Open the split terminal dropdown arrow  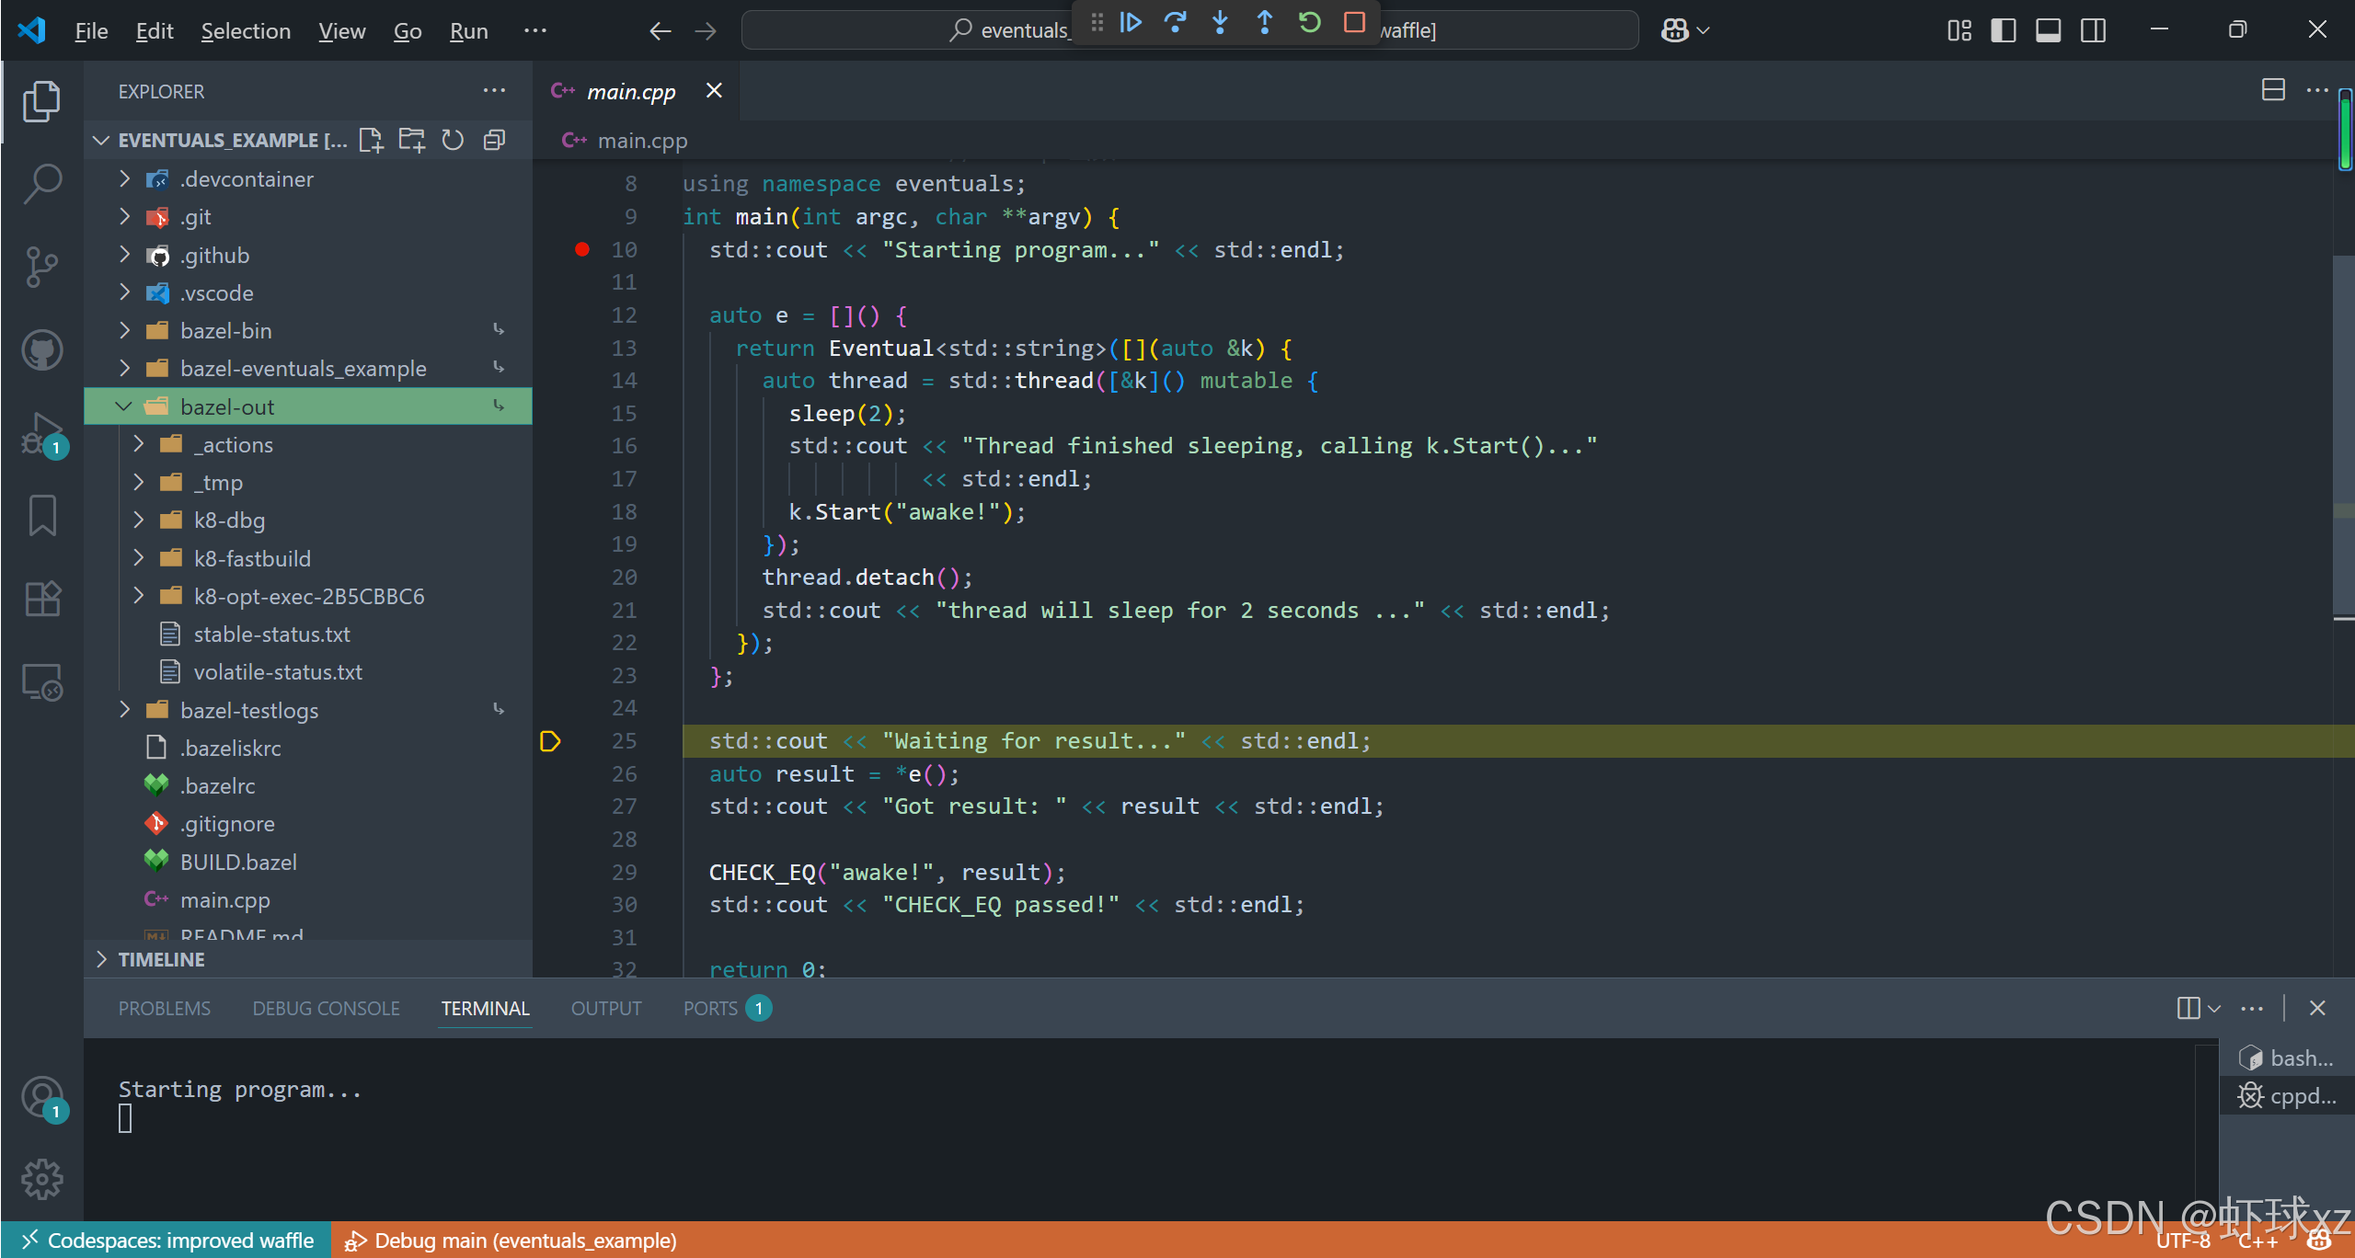2214,1008
